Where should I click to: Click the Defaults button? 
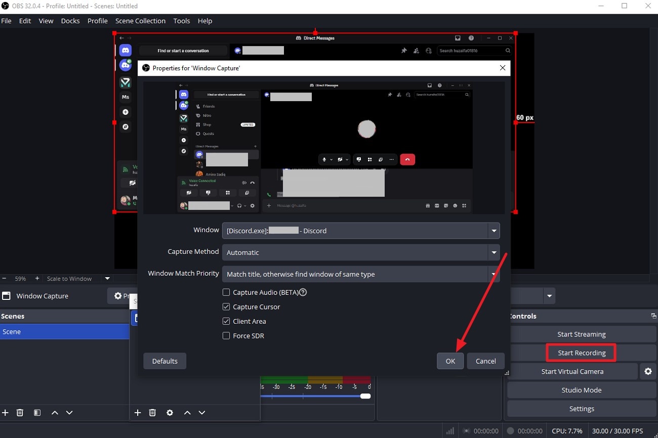click(164, 361)
